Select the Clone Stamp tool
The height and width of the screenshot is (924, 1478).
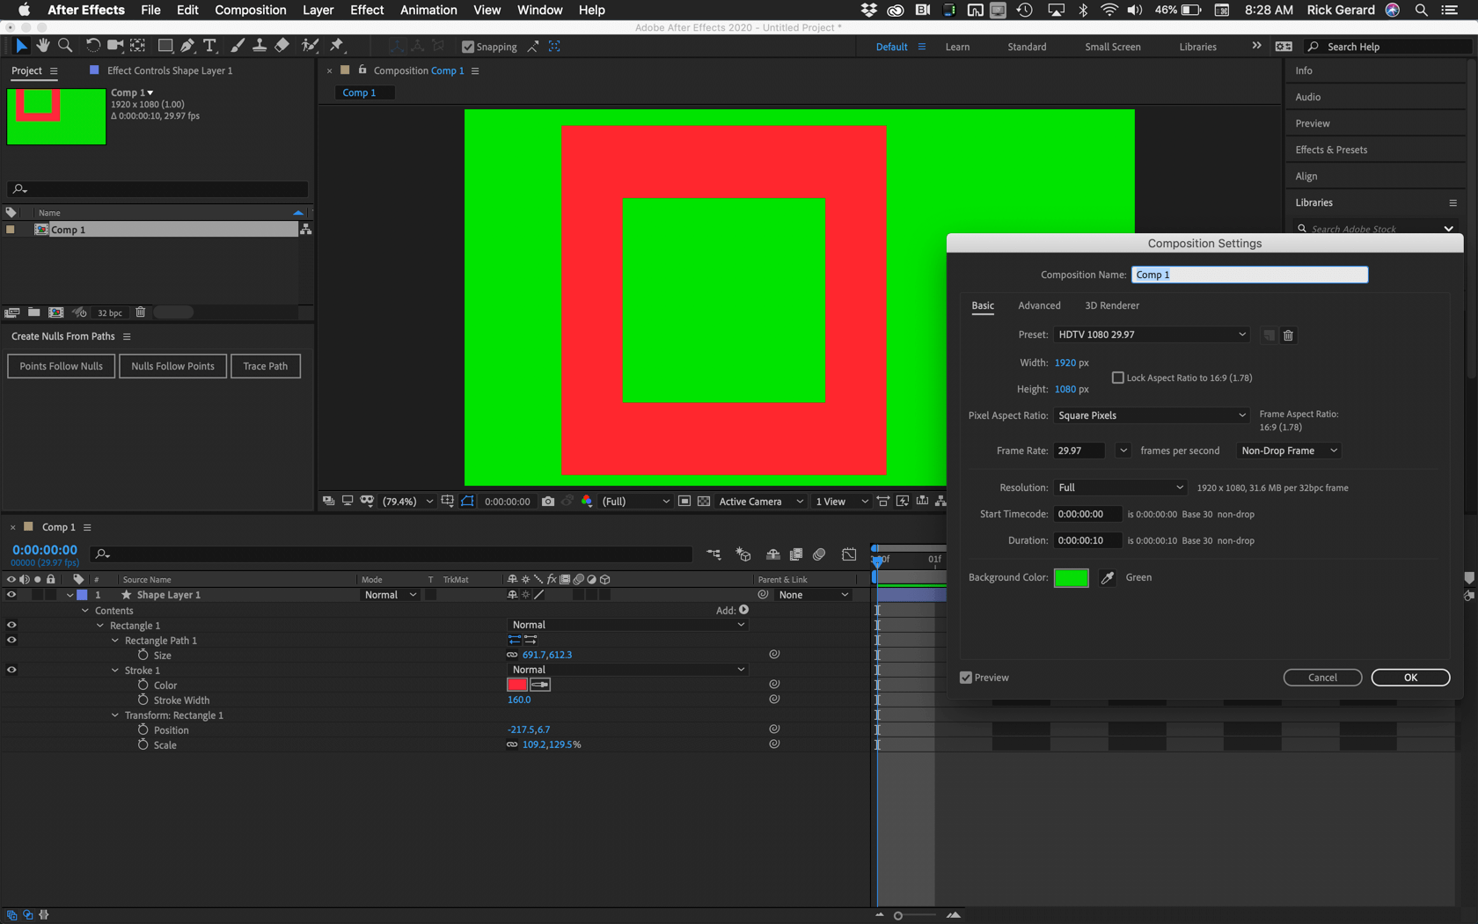coord(260,45)
